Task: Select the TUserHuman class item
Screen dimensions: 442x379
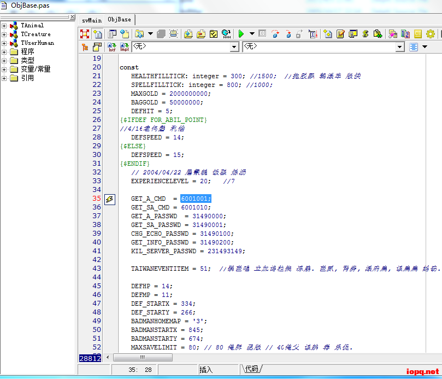Action: [x=37, y=43]
